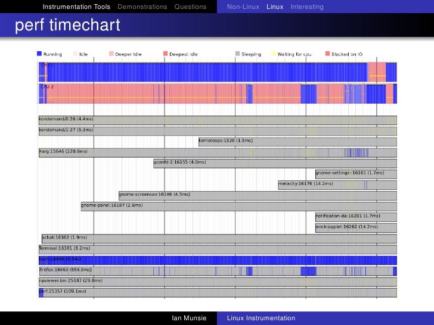Screen dimensions: 434x325
Task: Click the blue bash:16806 process bar
Action: 218,260
